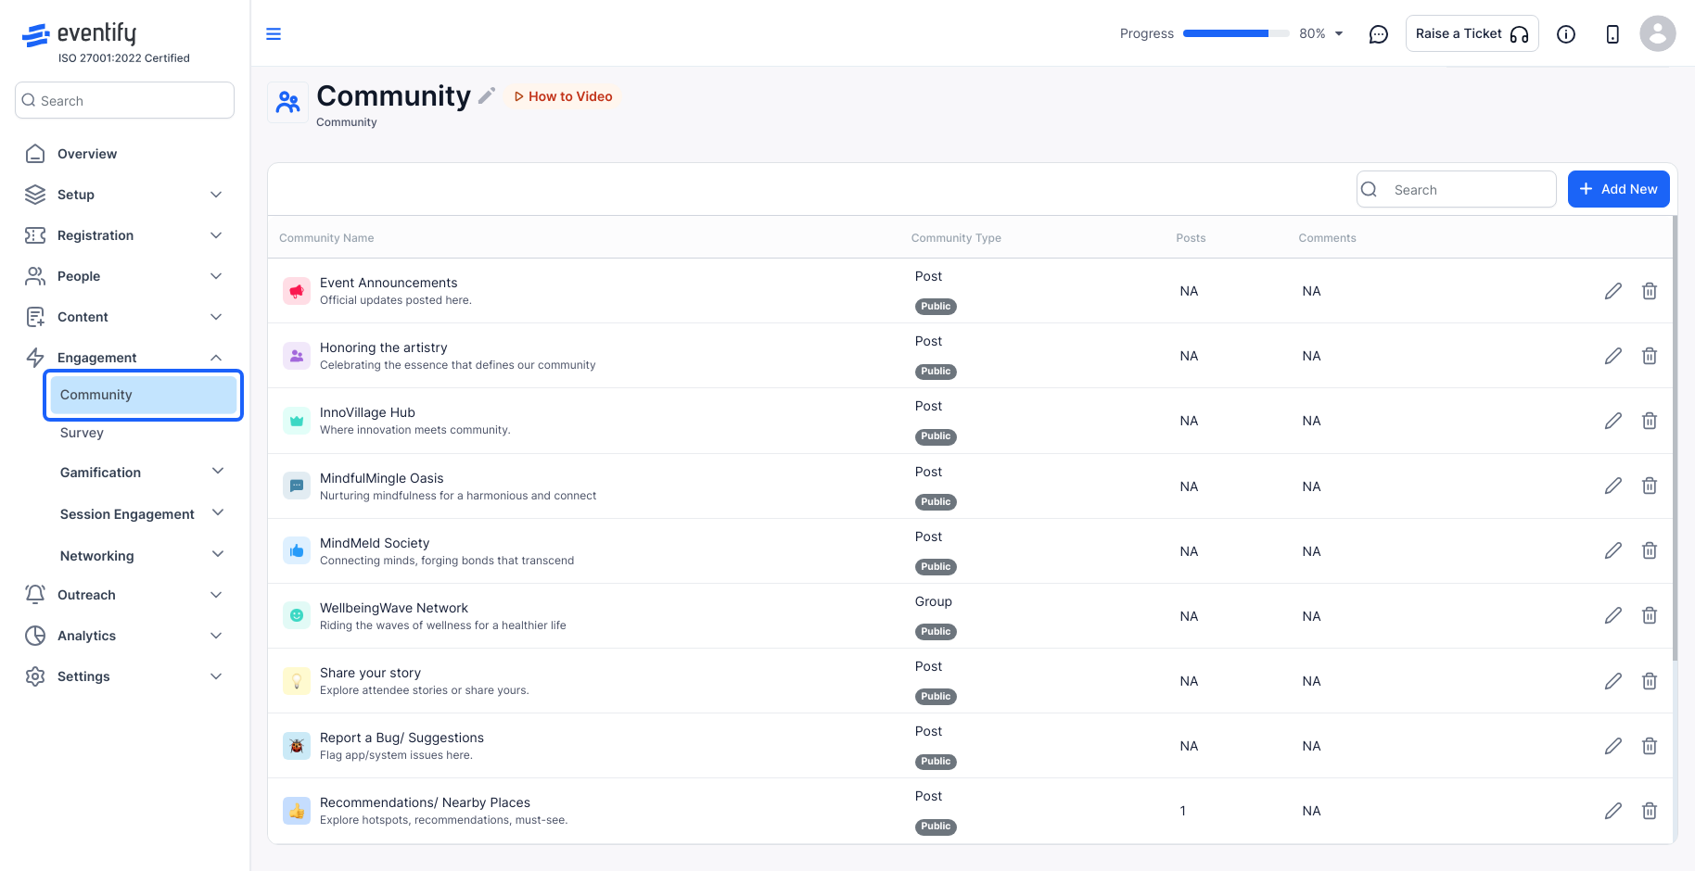1695x871 pixels.
Task: Edit the WellbeingWave Network row
Action: 1613,615
